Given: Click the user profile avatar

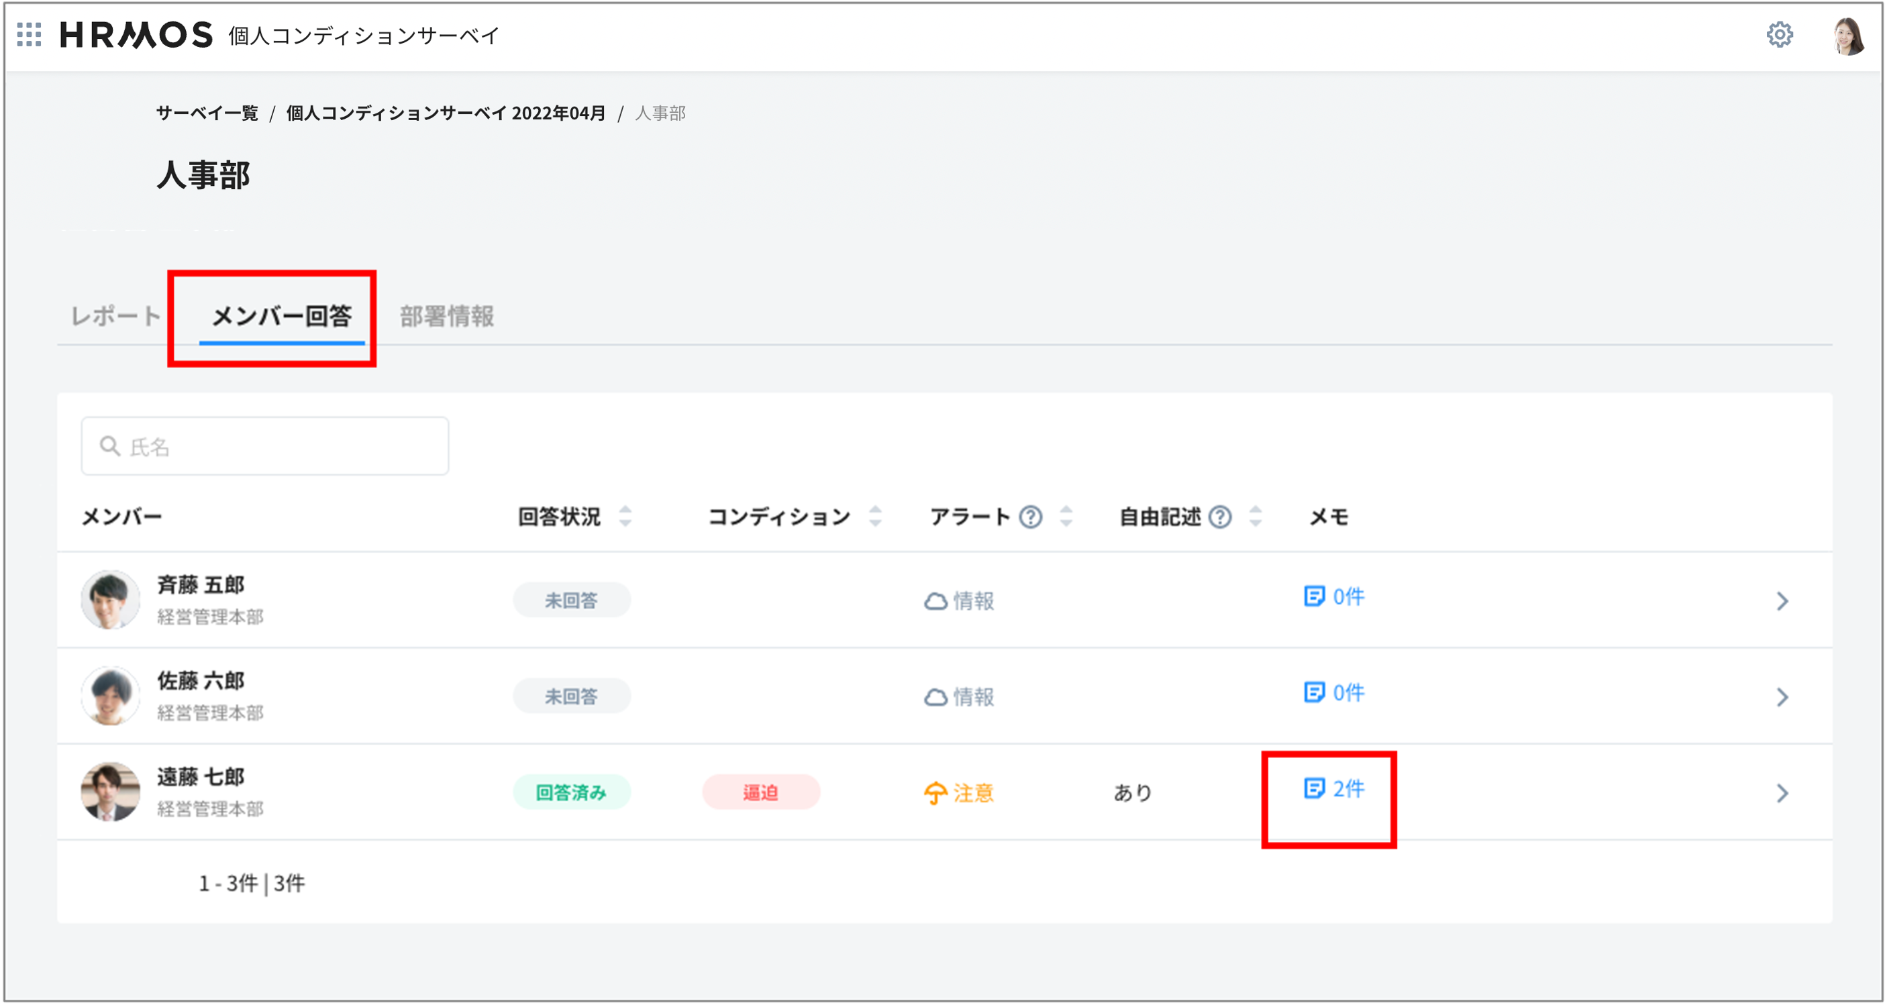Looking at the screenshot, I should [x=1848, y=36].
